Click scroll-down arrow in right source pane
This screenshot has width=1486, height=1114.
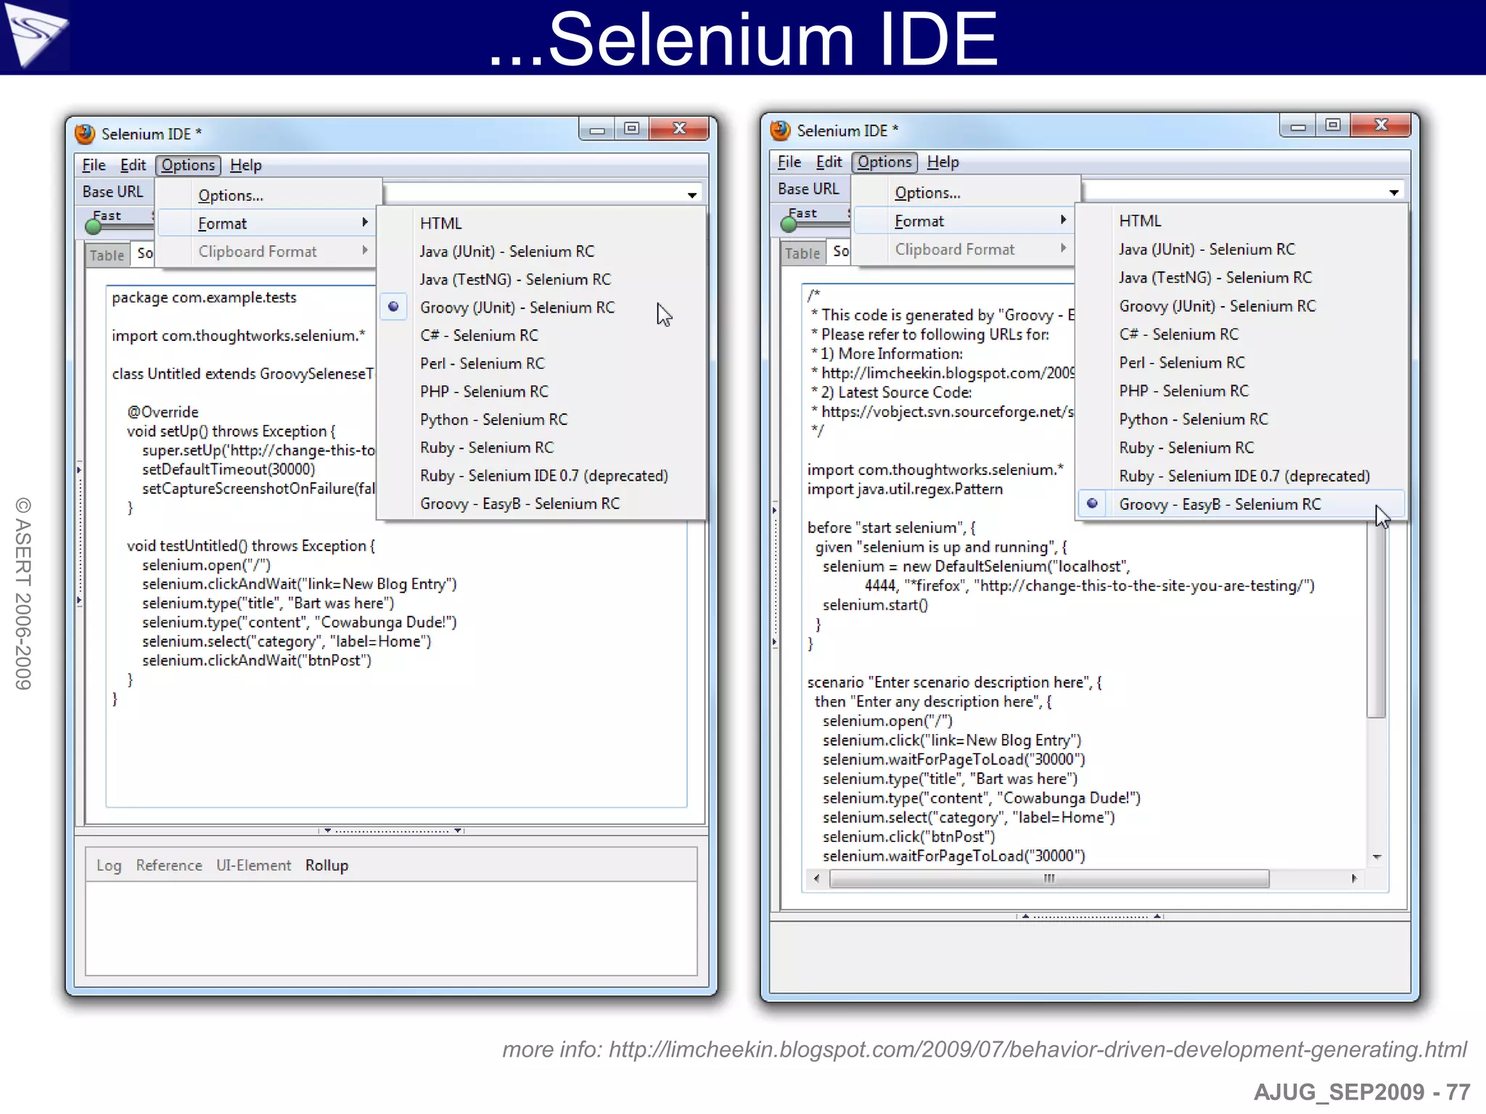(x=1376, y=857)
